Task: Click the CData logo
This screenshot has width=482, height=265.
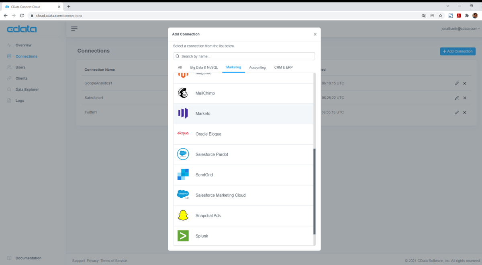Action: coord(22,29)
